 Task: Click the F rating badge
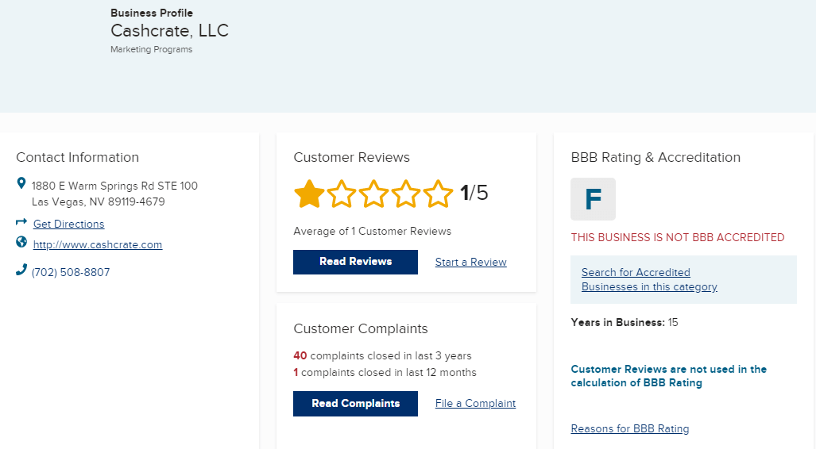(x=593, y=199)
